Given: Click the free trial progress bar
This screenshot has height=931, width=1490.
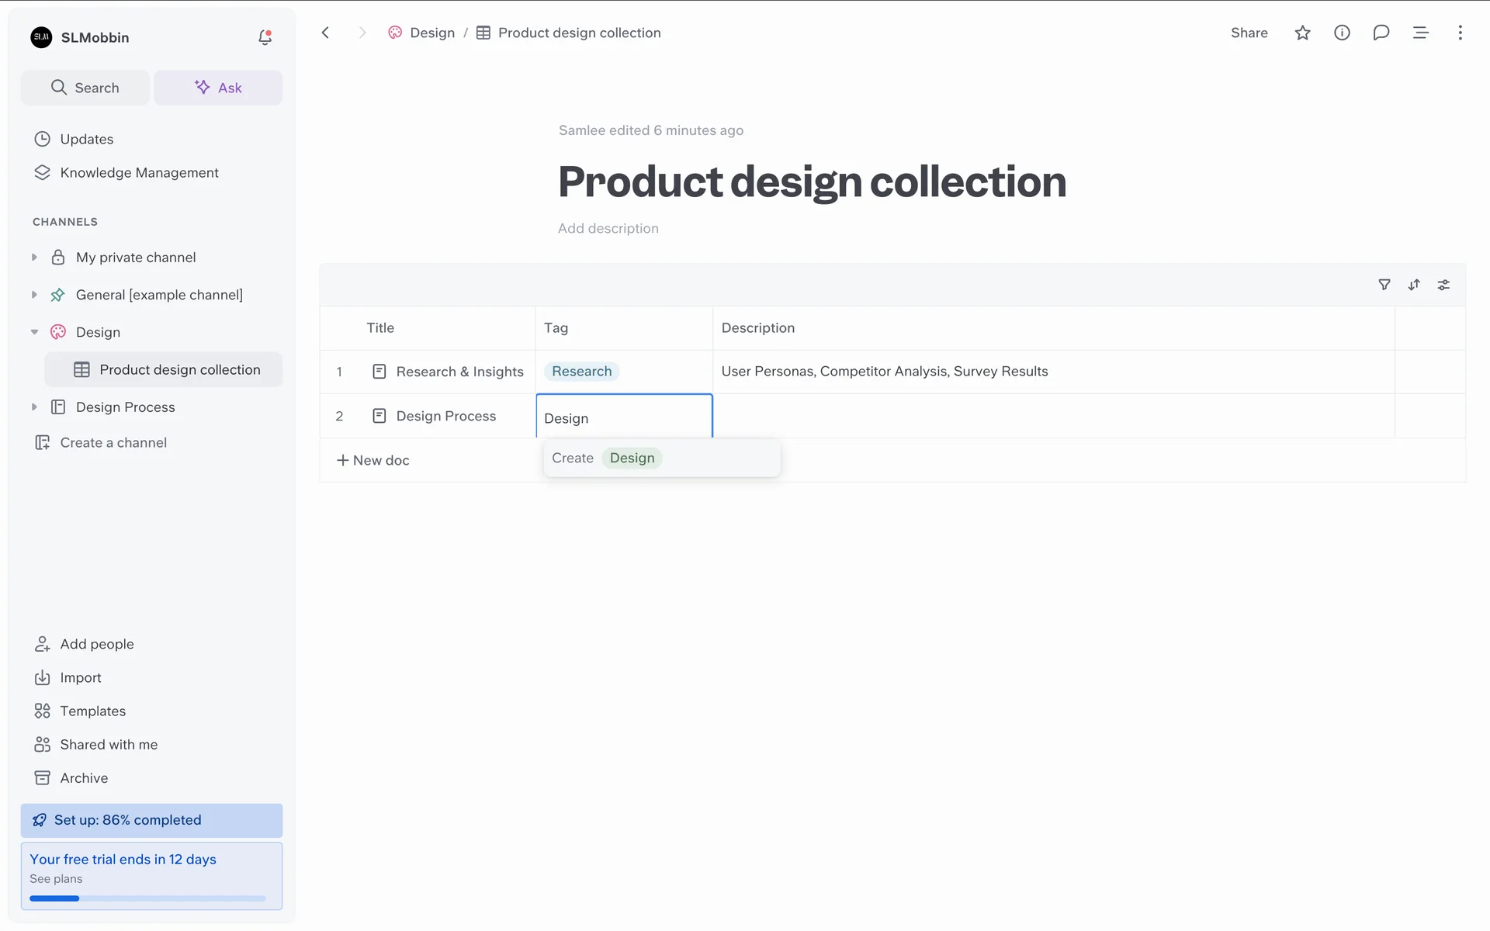Looking at the screenshot, I should (147, 898).
